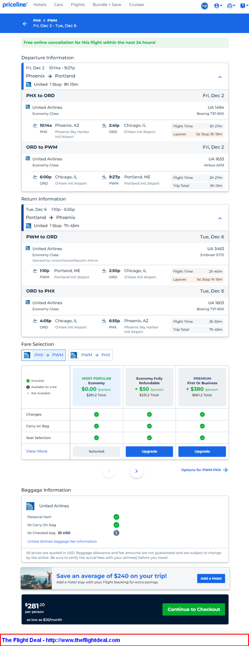Click United logo in ORD to PWM segment

tap(28, 158)
